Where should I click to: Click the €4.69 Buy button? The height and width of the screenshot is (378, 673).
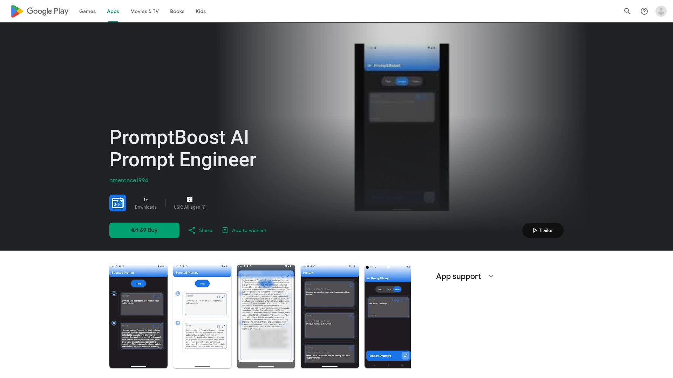tap(144, 230)
